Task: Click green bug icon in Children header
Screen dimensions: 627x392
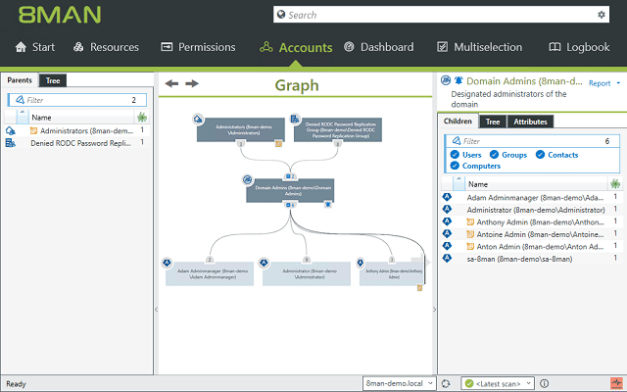Action: (x=615, y=184)
